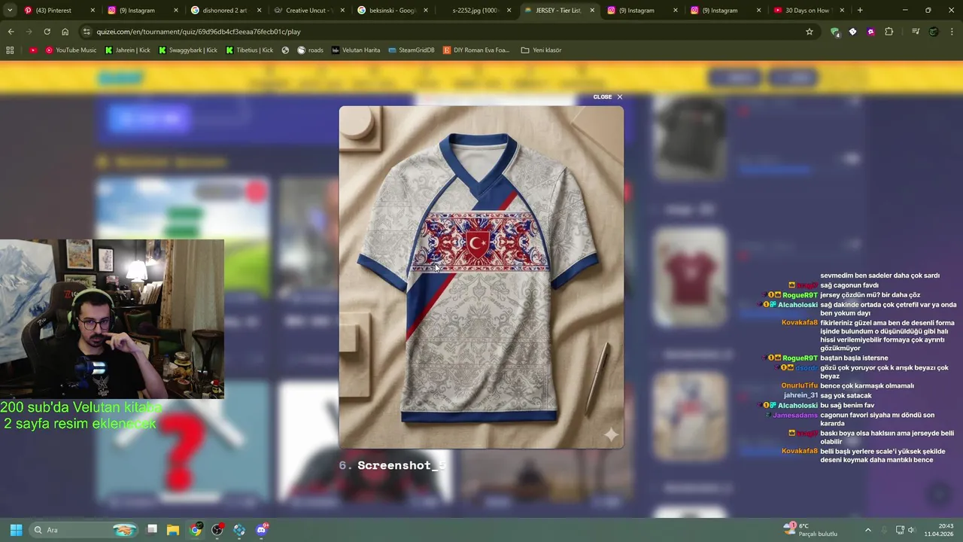Open the Windows Start menu

coord(16,530)
